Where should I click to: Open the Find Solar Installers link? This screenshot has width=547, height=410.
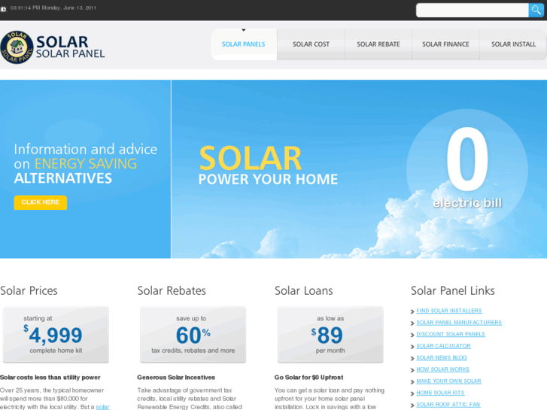point(449,311)
